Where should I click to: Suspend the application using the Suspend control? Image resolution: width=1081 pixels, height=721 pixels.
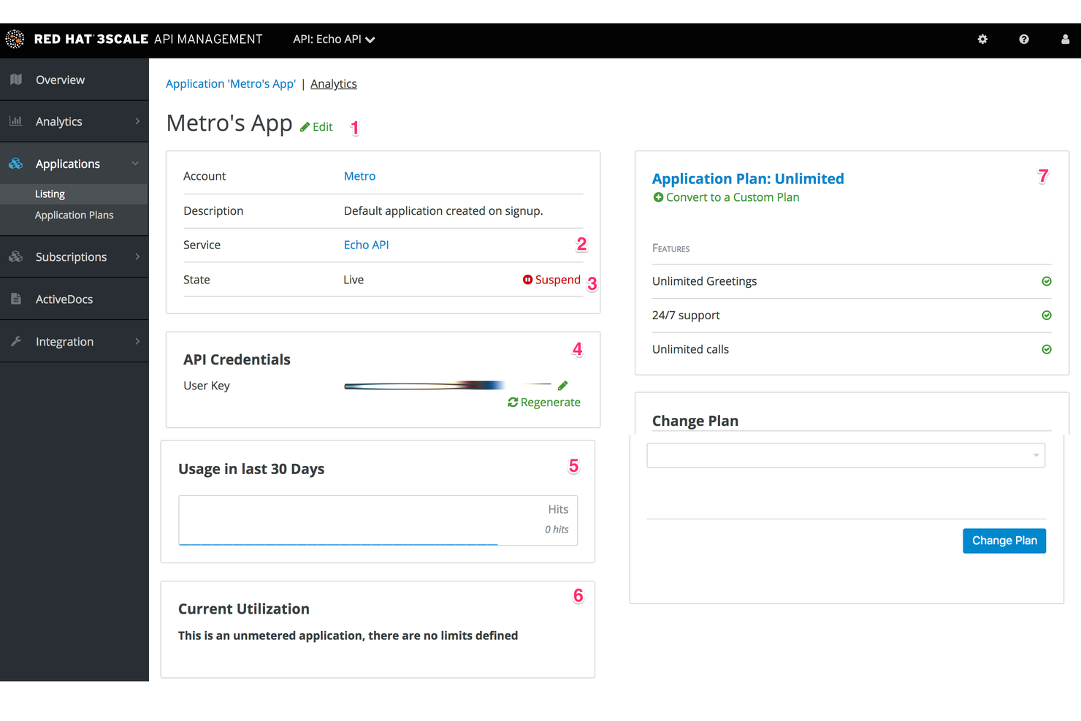pyautogui.click(x=551, y=279)
